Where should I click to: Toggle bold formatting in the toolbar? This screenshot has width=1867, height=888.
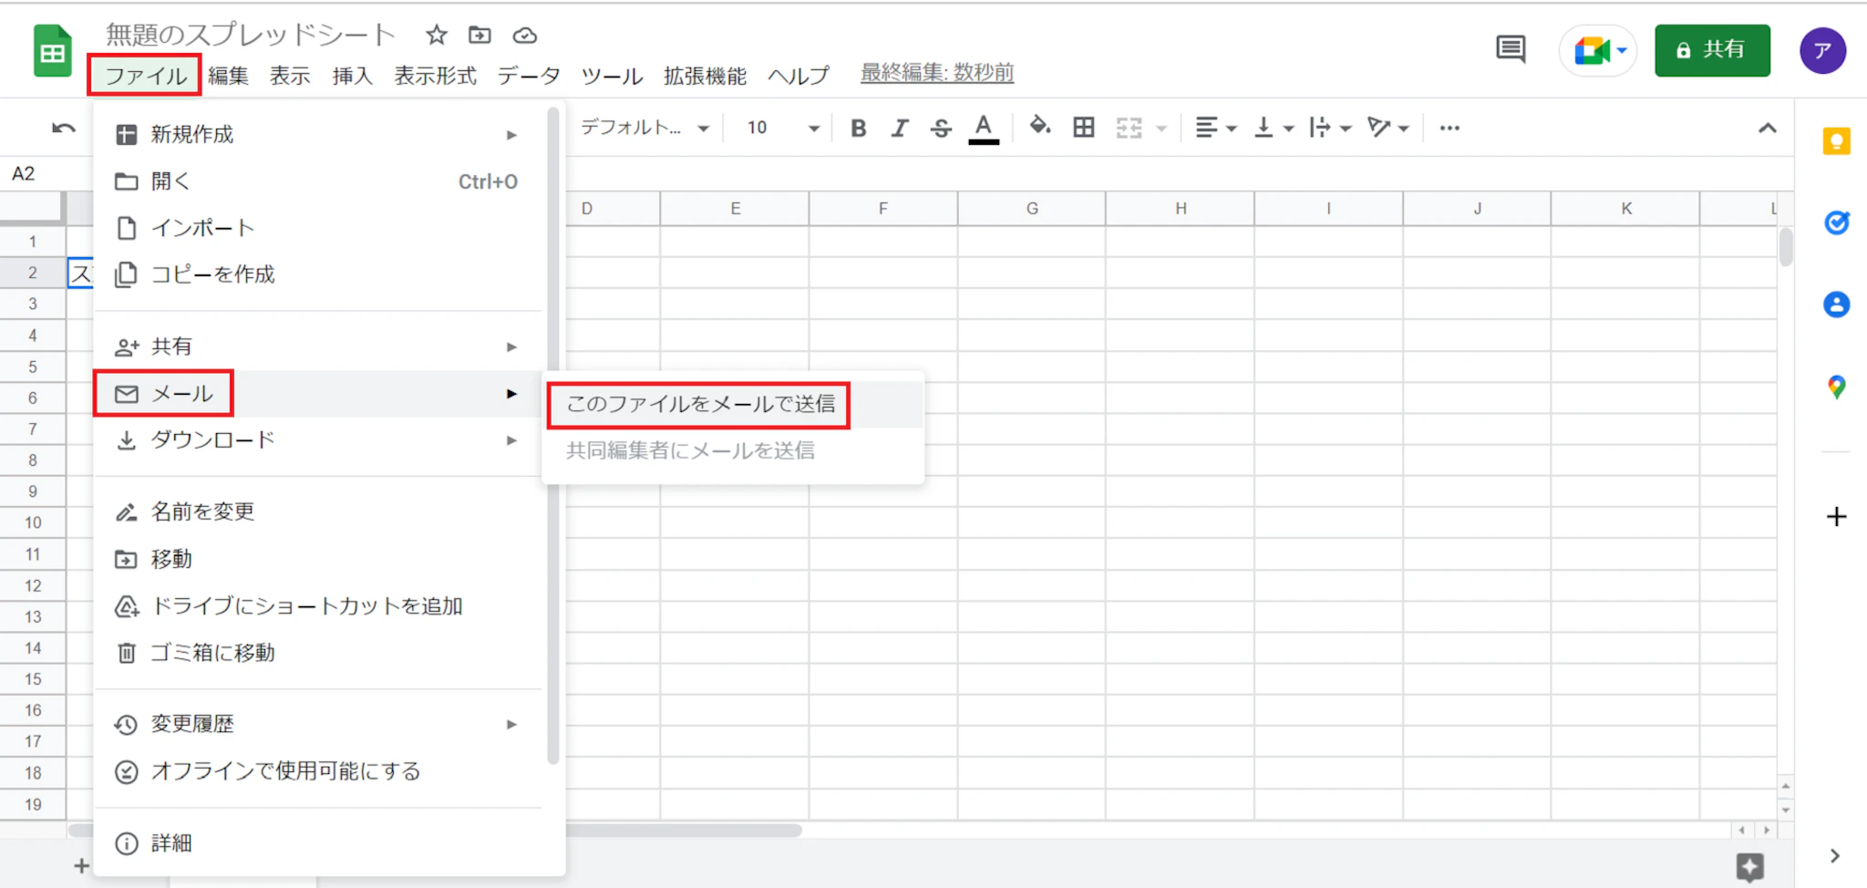(x=858, y=128)
